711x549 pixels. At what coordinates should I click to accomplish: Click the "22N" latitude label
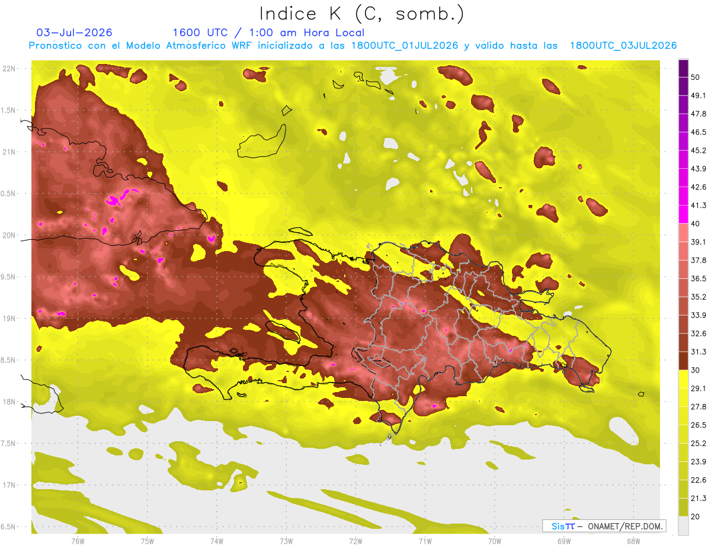pyautogui.click(x=9, y=69)
